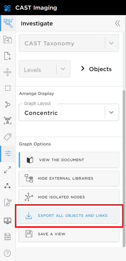Open the Graph Layout Concentric dropdown

point(69,113)
